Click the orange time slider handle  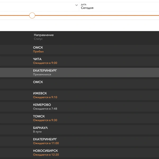(32, 15)
